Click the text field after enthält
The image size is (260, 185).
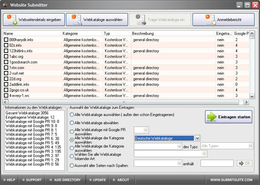click(x=217, y=163)
